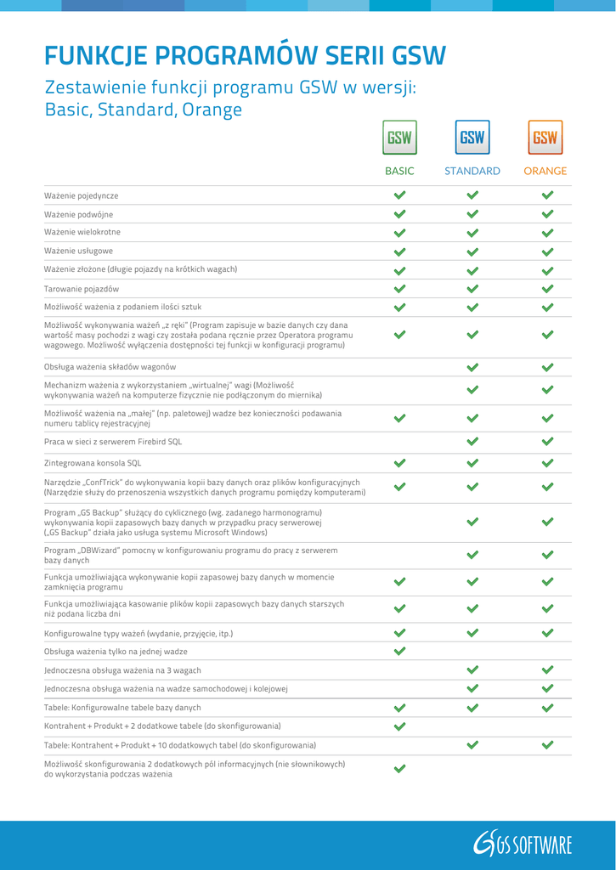Click Orange checkmark for Tabele: Kontrahent + Produkt + 10 dodatkowych tabel
616x870 pixels.
point(547,745)
